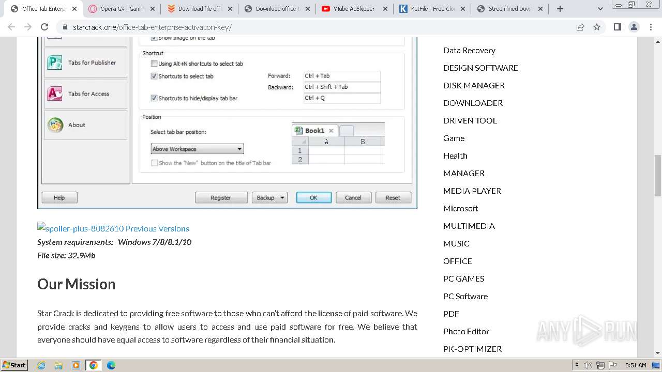The width and height of the screenshot is (662, 372).
Task: Open the MEDIA PLAYER category
Action: pyautogui.click(x=472, y=191)
